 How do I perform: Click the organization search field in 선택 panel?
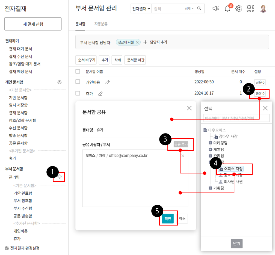[x=236, y=118]
